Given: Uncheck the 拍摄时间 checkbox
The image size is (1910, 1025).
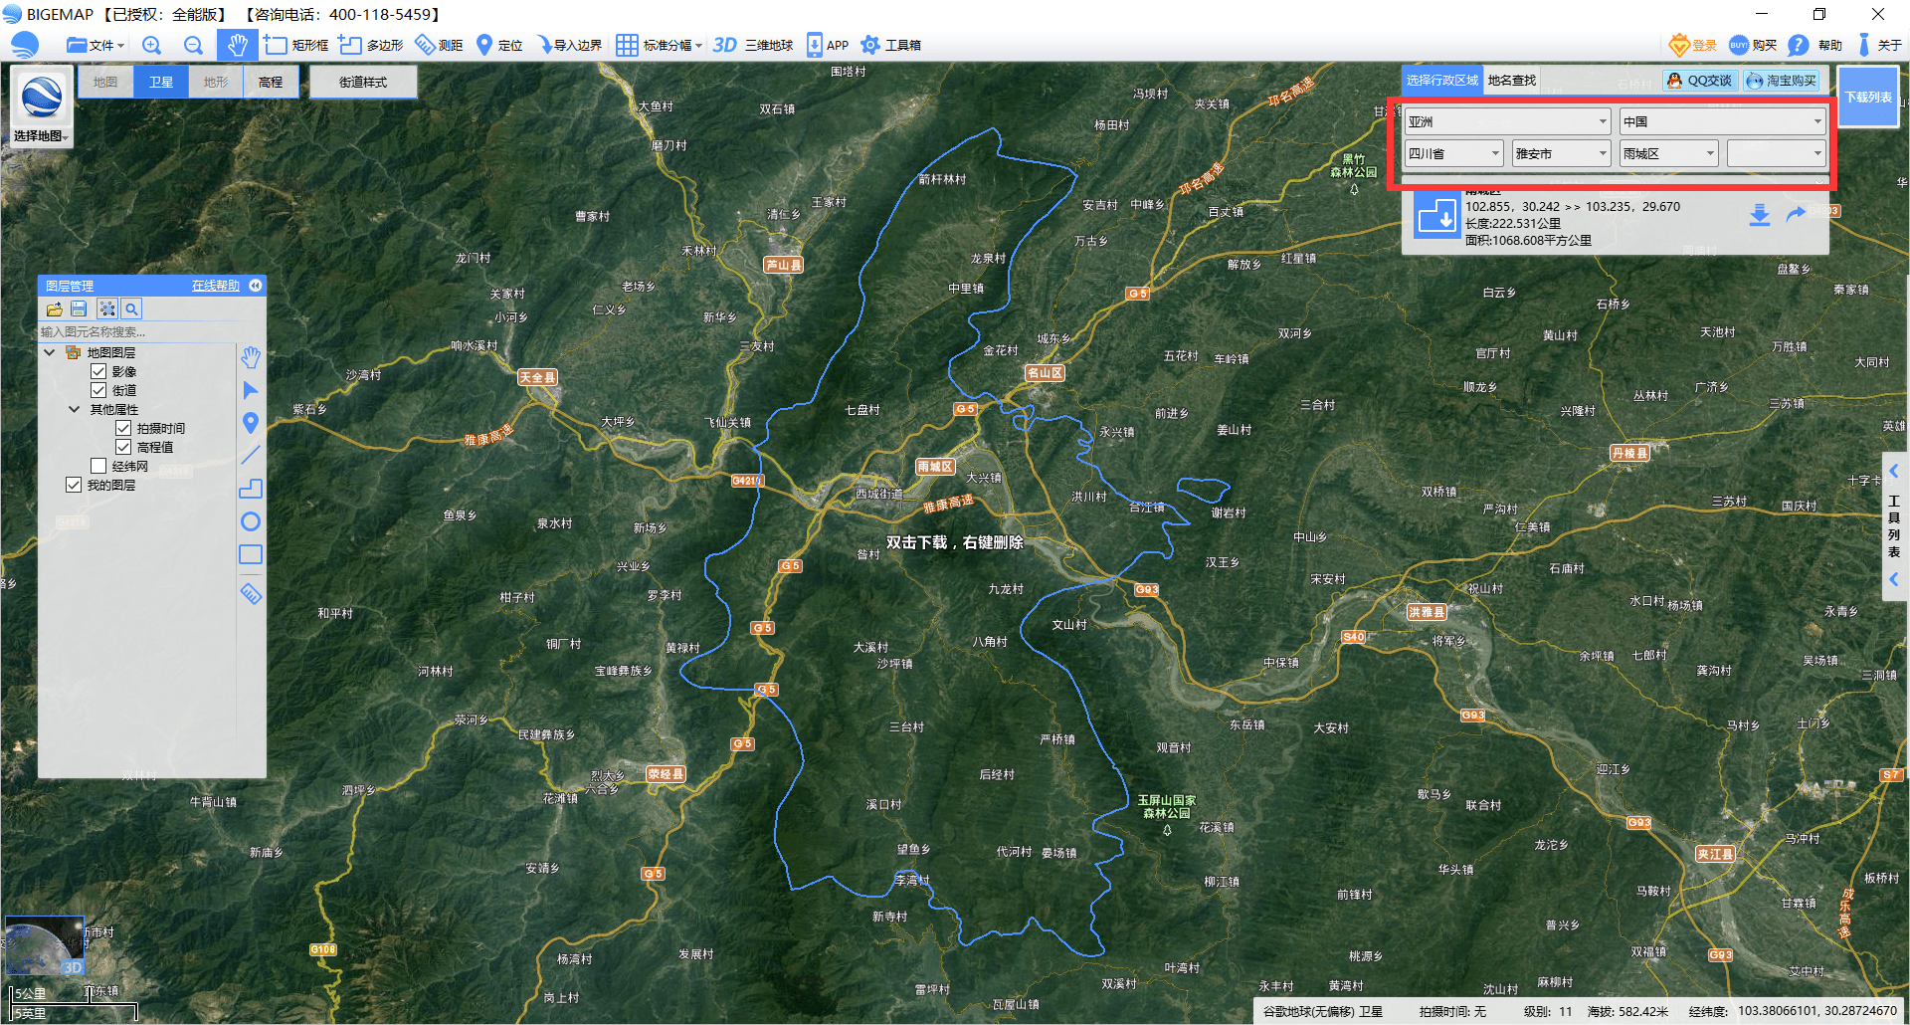Looking at the screenshot, I should tap(123, 428).
